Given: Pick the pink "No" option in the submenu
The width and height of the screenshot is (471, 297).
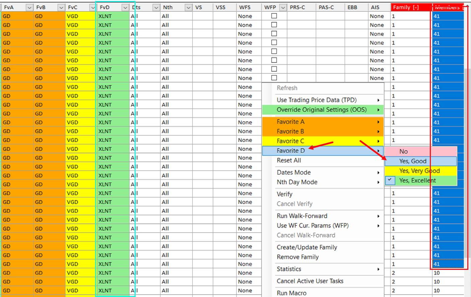Looking at the screenshot, I should (x=403, y=152).
